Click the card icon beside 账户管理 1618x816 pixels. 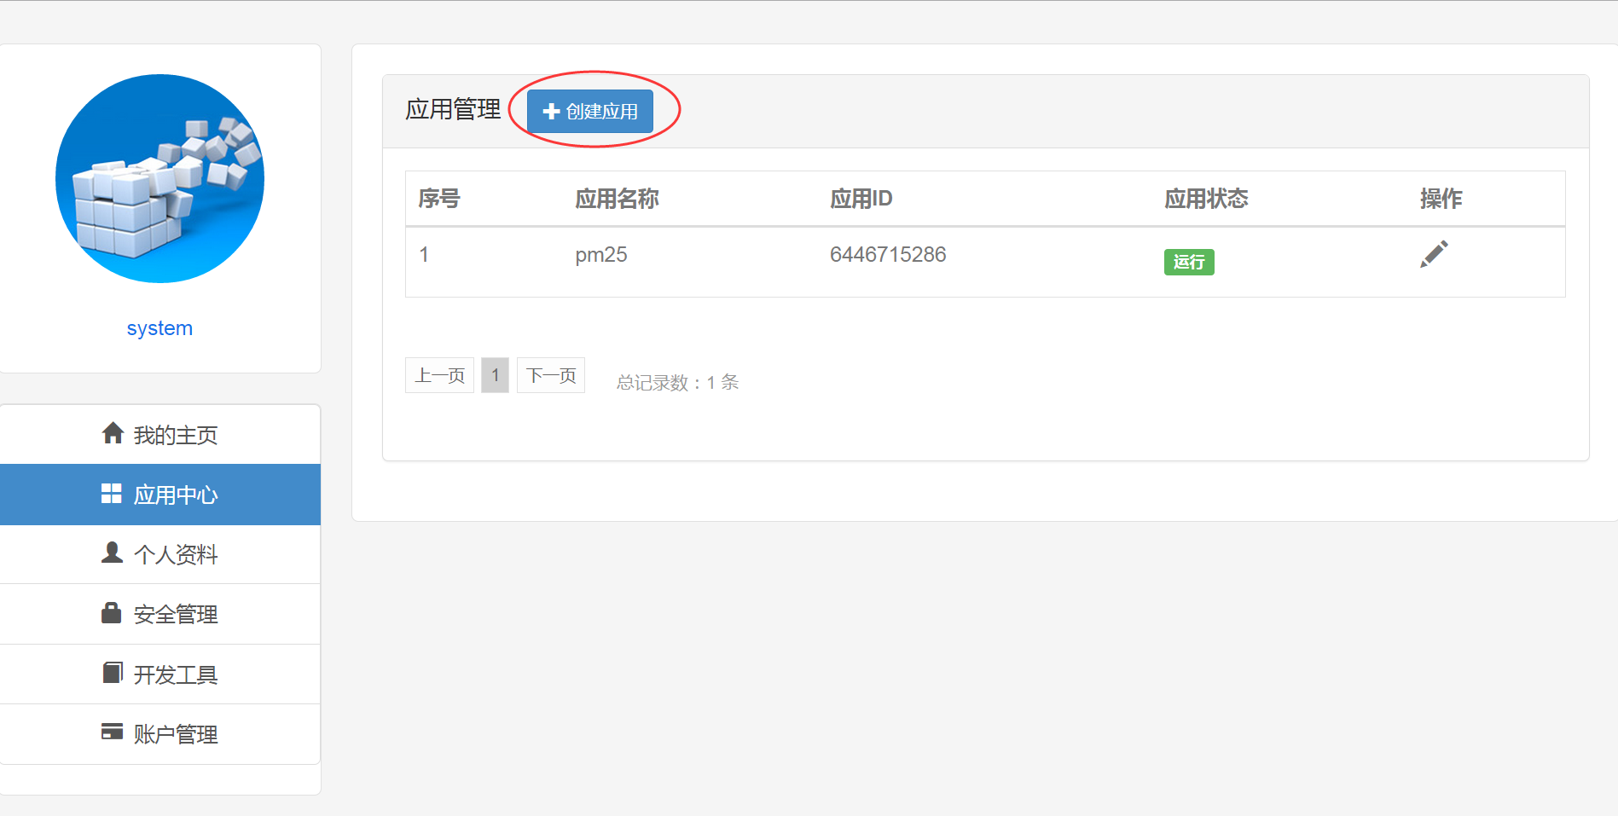click(112, 732)
